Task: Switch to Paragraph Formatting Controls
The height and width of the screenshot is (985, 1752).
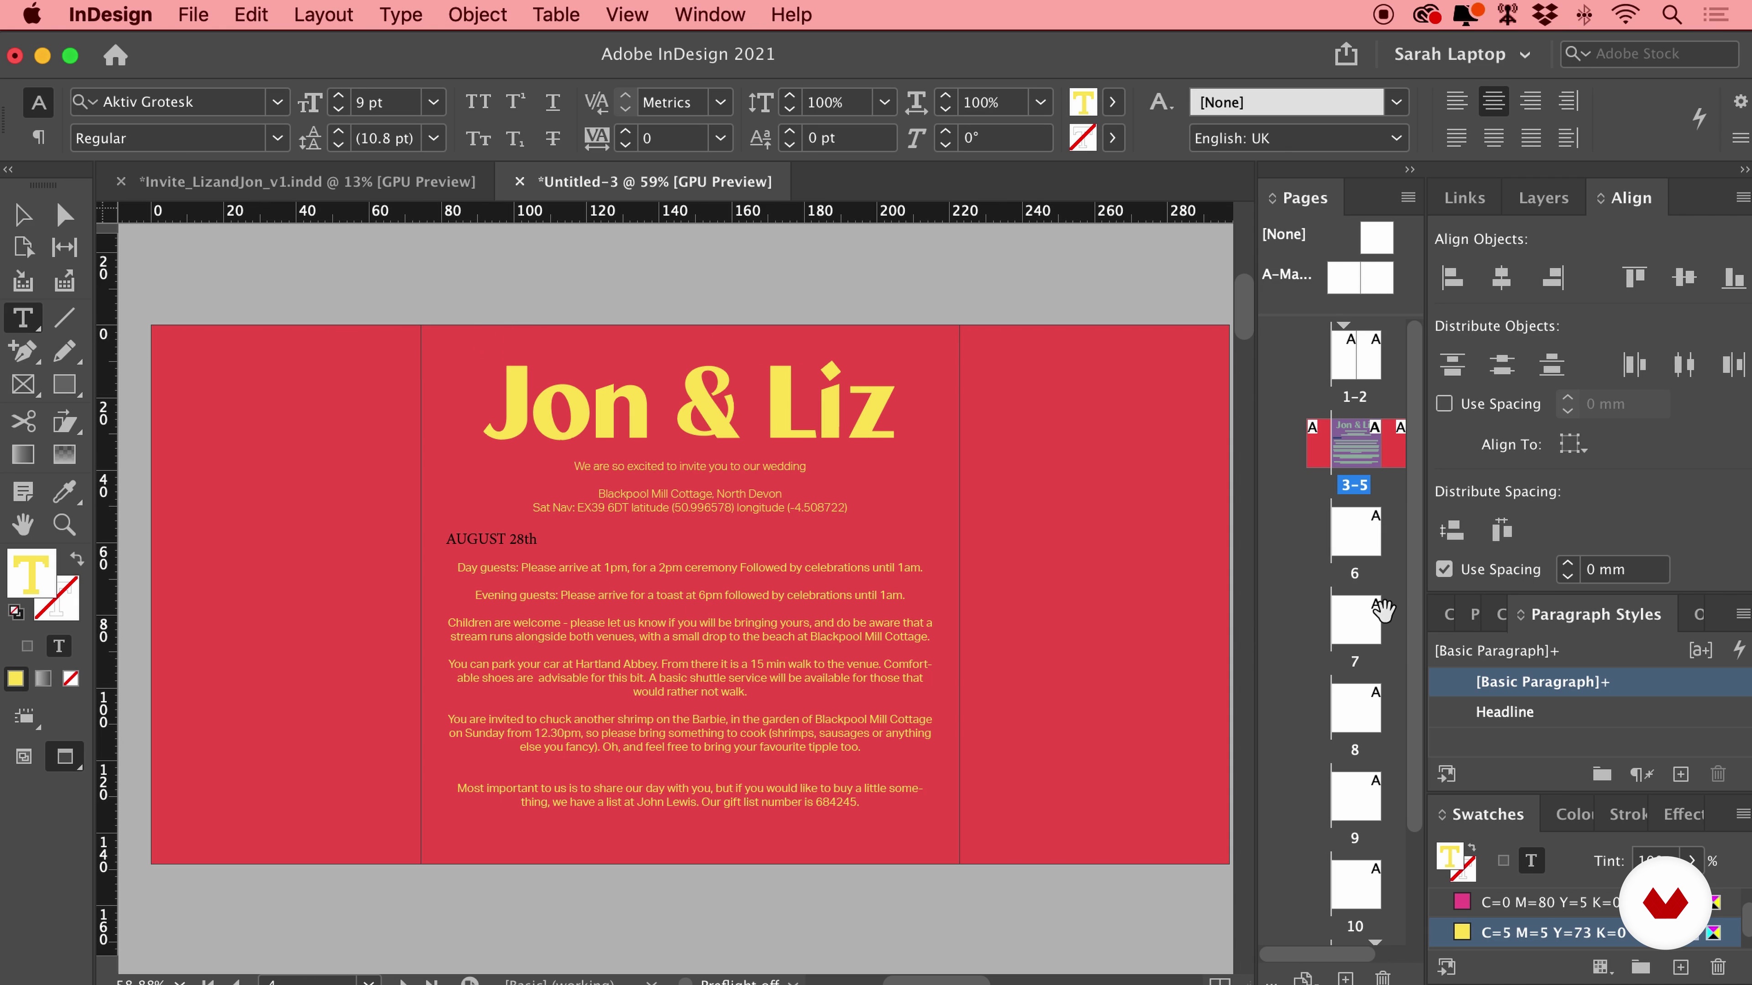Action: point(39,138)
